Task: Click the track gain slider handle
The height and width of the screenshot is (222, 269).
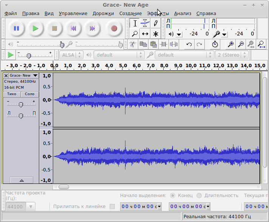Action: (x=21, y=105)
